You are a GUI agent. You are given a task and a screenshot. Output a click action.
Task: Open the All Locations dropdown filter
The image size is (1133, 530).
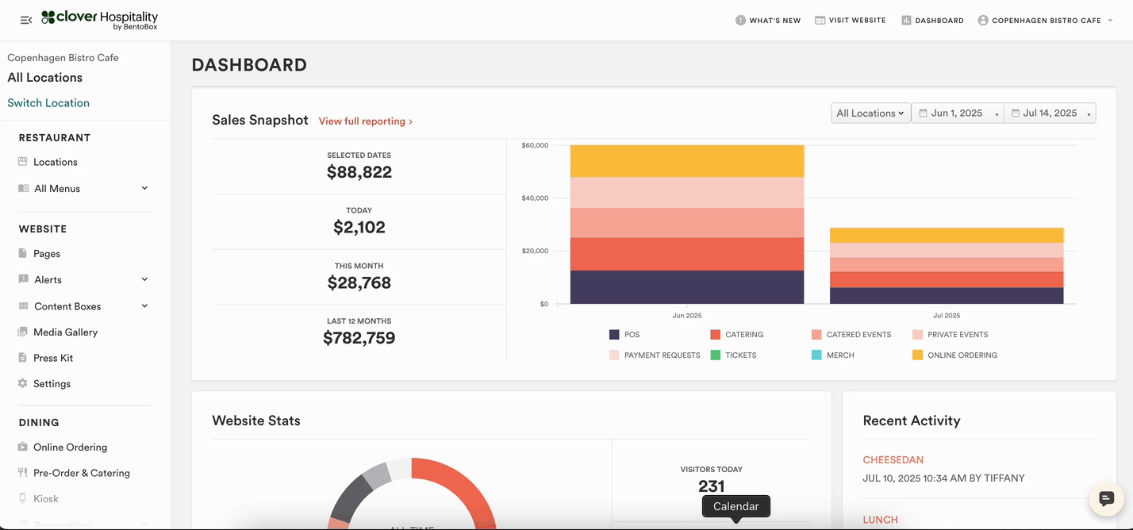coord(870,113)
